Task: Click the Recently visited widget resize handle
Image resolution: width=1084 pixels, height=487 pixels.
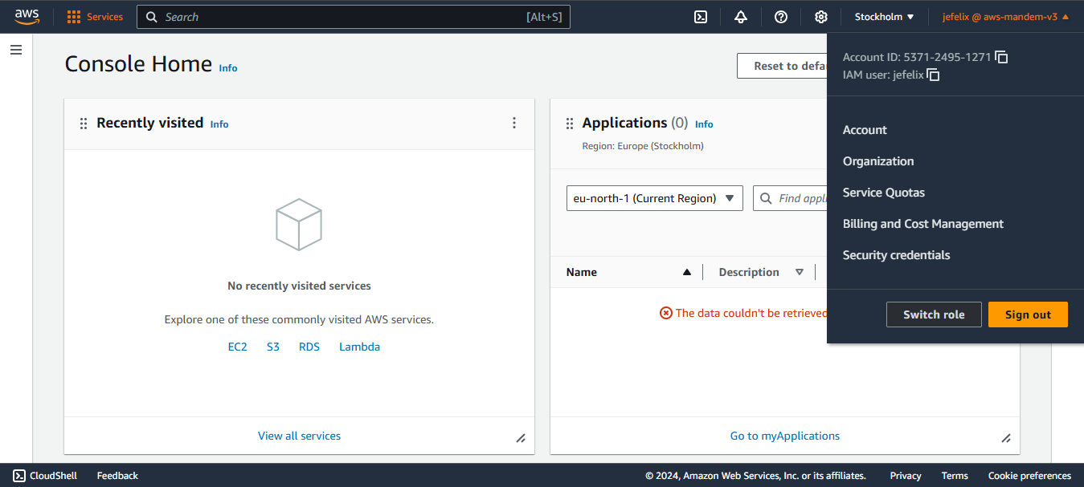Action: [521, 438]
